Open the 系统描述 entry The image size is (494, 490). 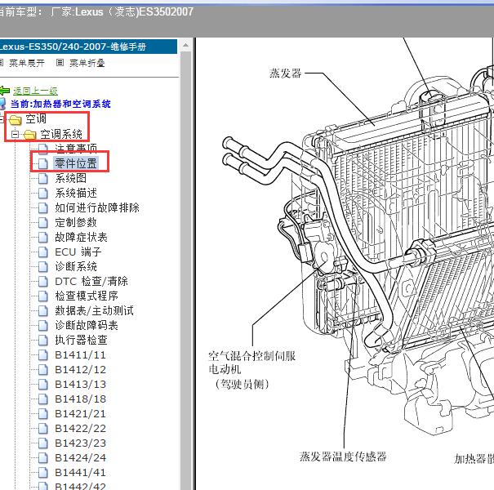click(x=76, y=193)
